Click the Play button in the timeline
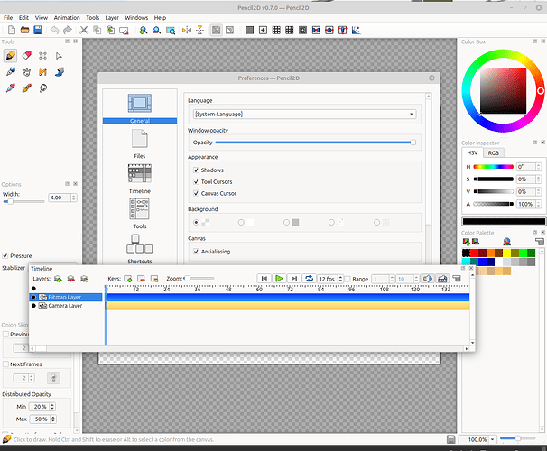Image resolution: width=547 pixels, height=451 pixels. pyautogui.click(x=280, y=279)
